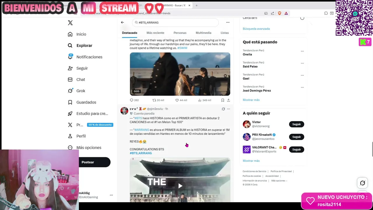Click the #BTS_ARIRANG search field

[x=175, y=22]
